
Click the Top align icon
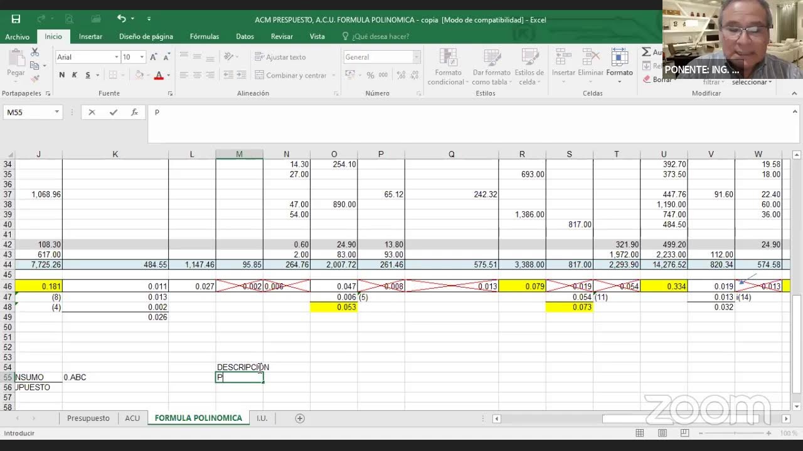tap(184, 57)
